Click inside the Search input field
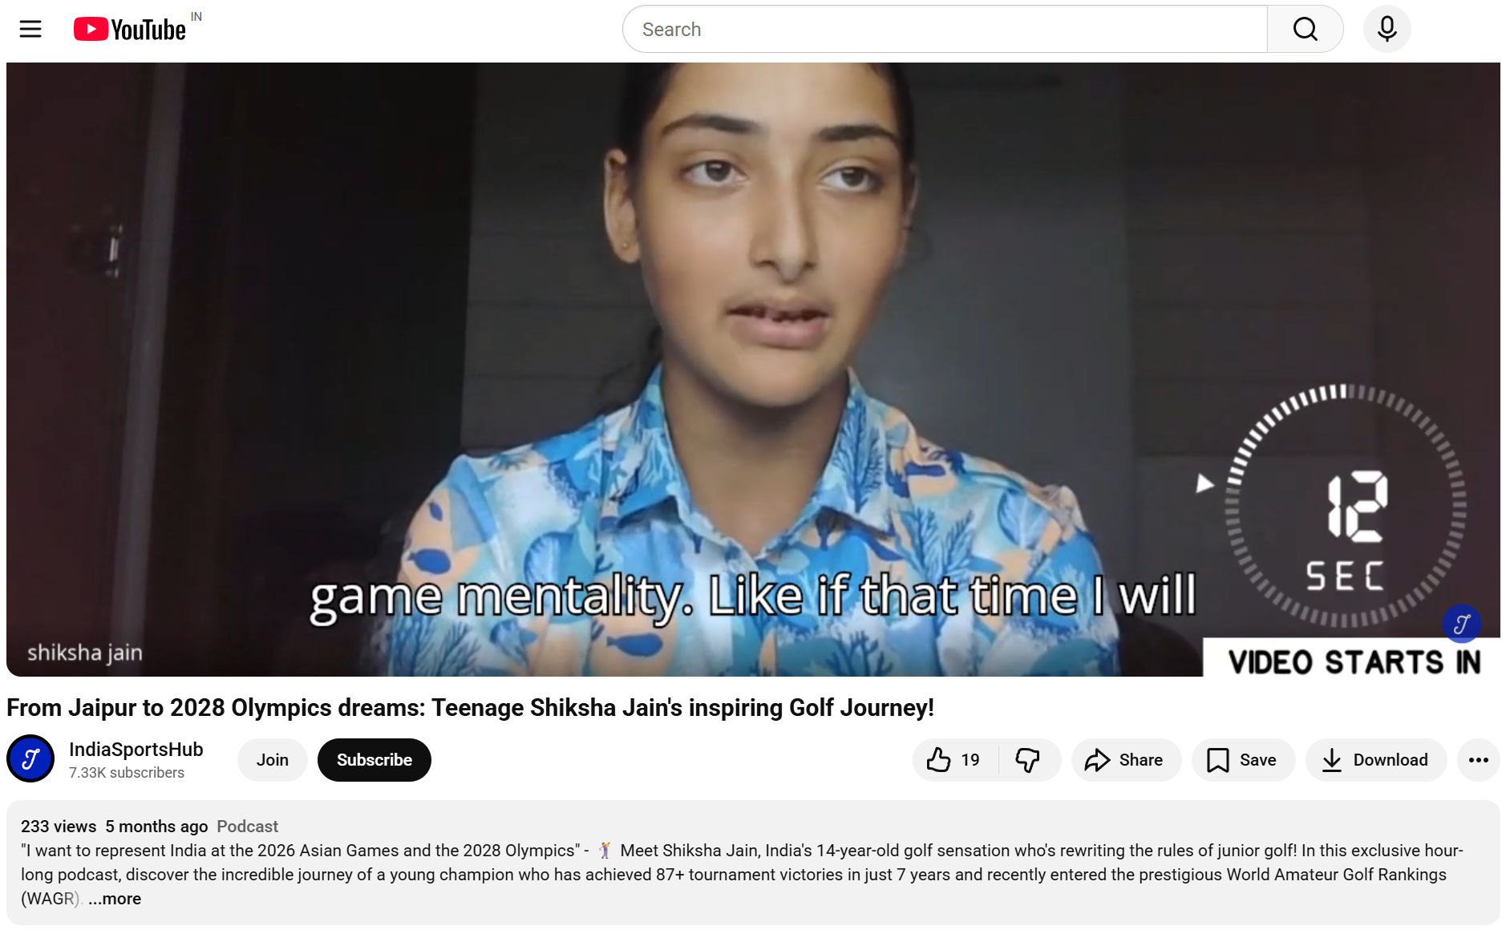The width and height of the screenshot is (1506, 934). coord(882,29)
